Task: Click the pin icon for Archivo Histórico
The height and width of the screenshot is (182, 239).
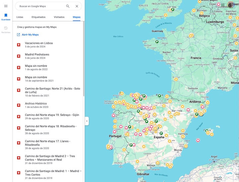Action: point(19,105)
